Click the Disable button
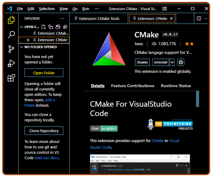The width and height of the screenshot is (212, 177). [x=142, y=62]
